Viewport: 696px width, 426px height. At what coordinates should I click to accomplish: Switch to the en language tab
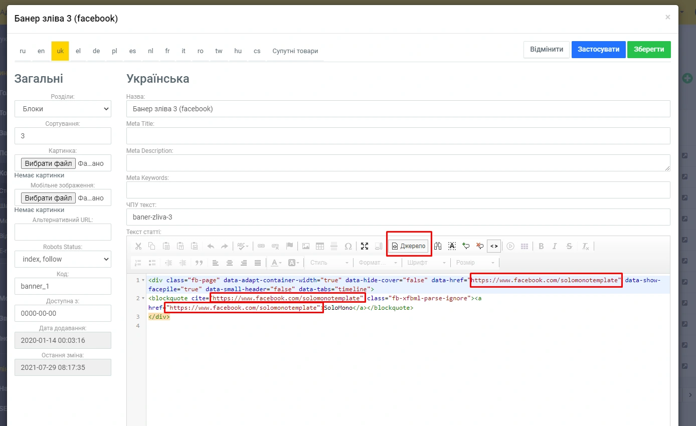tap(41, 51)
